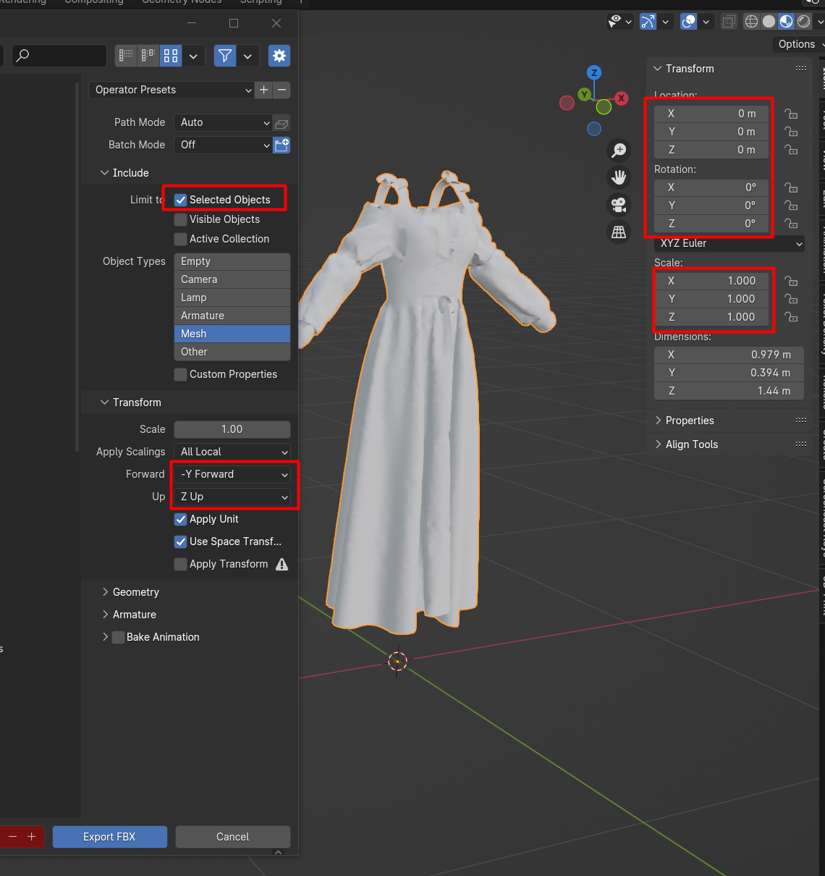Expand the Geometry section
This screenshot has width=825, height=876.
[135, 592]
